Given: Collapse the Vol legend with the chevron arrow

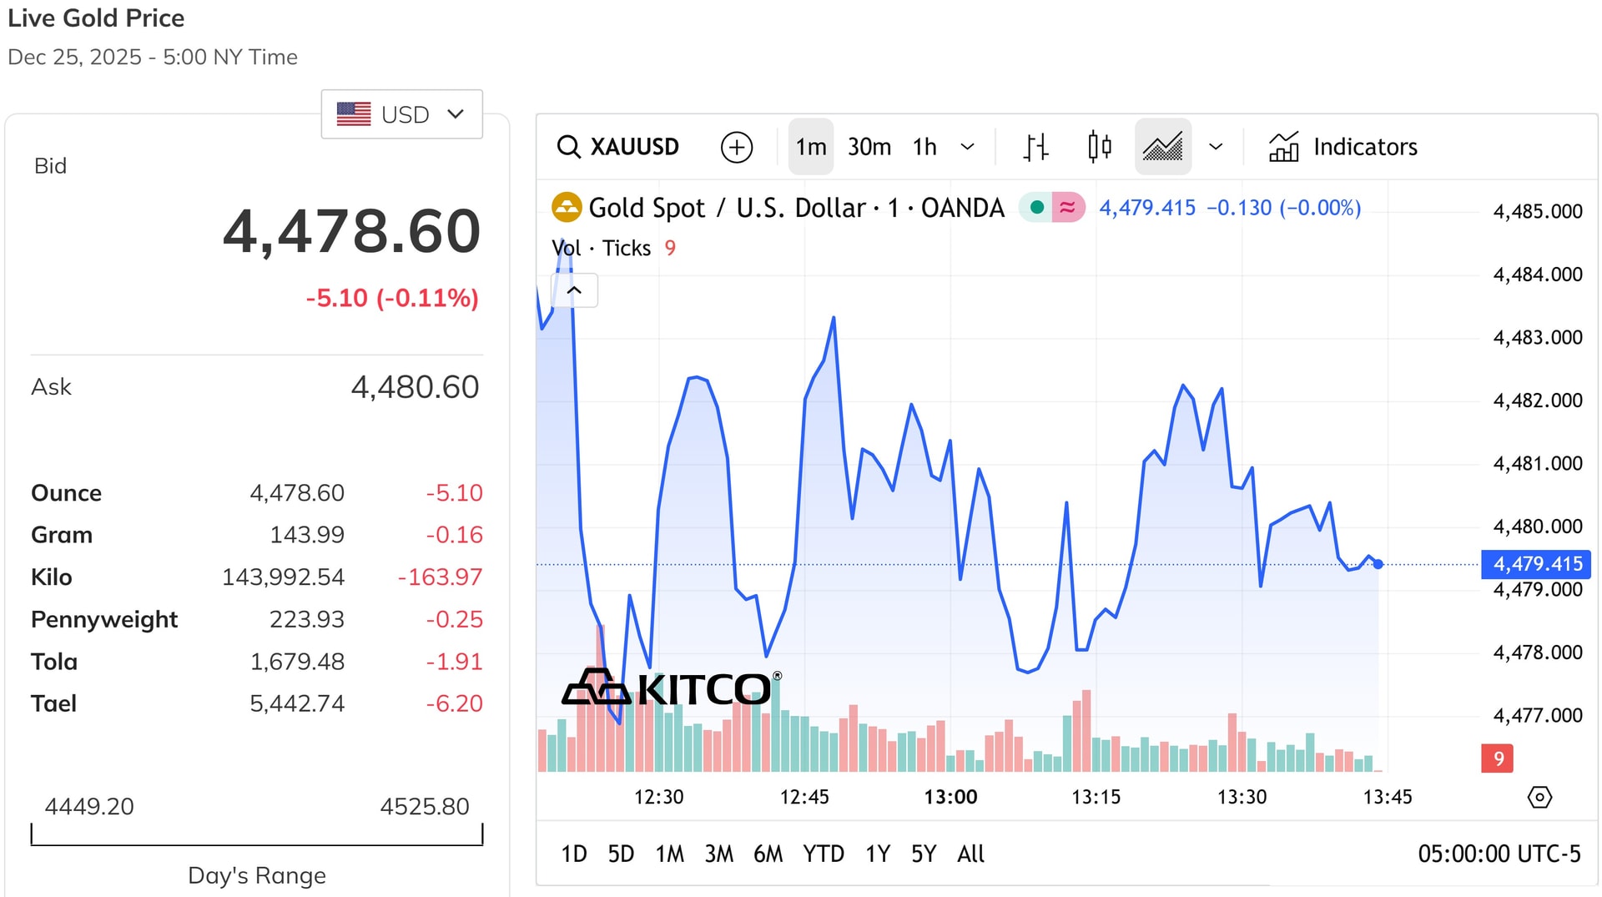Looking at the screenshot, I should click(x=574, y=290).
